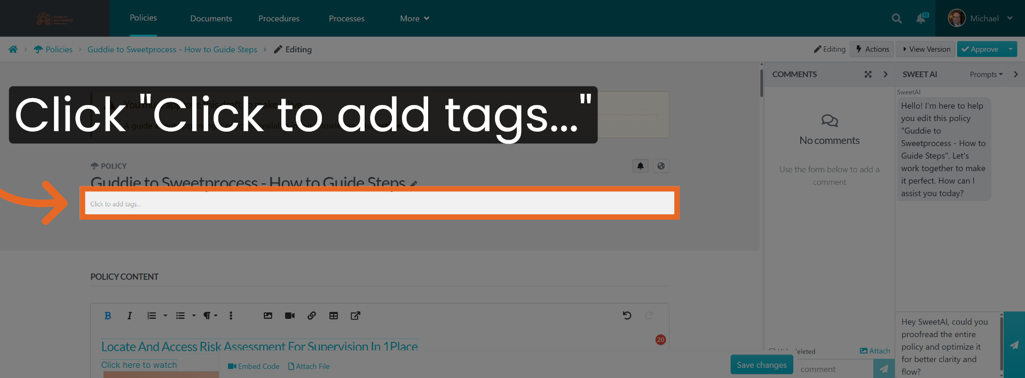Click Embed Code link

[x=254, y=366]
